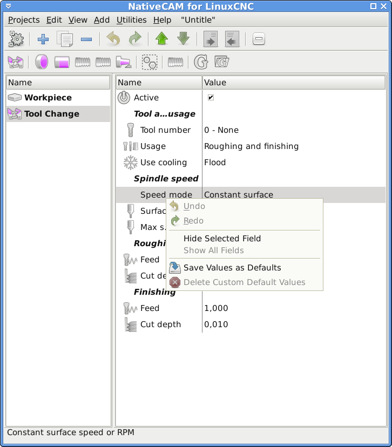Open Usage value 'Roughing and finishing'
The image size is (392, 447).
click(251, 146)
